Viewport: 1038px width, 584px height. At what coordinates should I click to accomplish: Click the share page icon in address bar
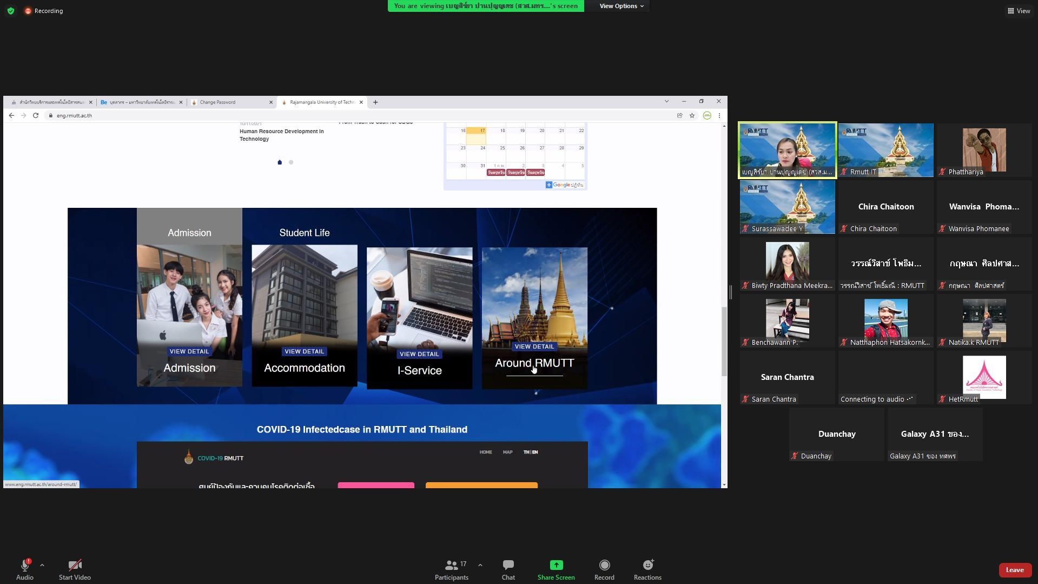679,115
